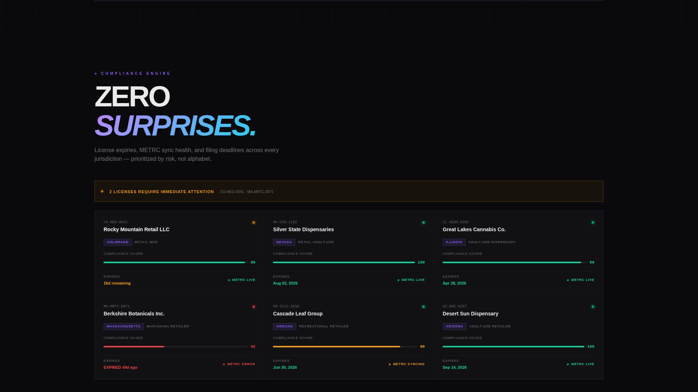Click the warning dot in the attention banner
The image size is (698, 392).
tap(102, 191)
